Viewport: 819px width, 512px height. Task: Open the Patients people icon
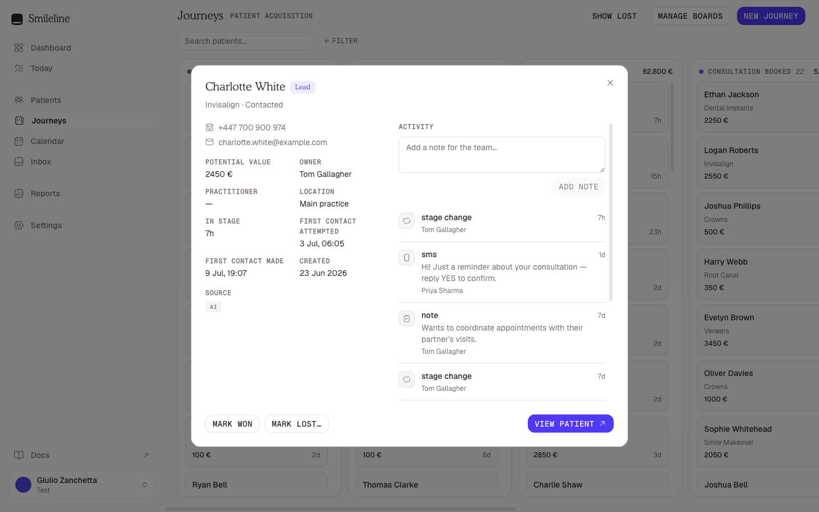pyautogui.click(x=19, y=100)
